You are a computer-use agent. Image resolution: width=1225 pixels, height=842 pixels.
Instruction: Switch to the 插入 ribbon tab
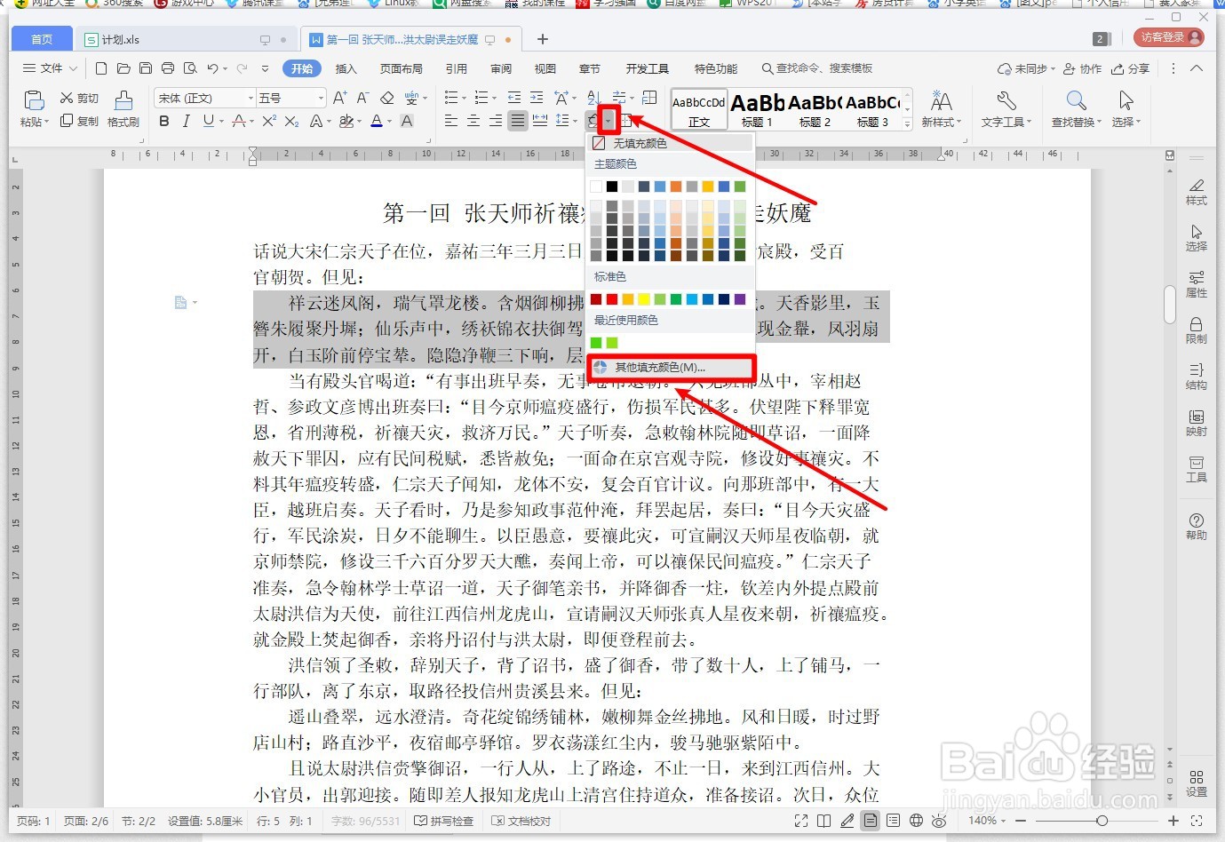[346, 68]
